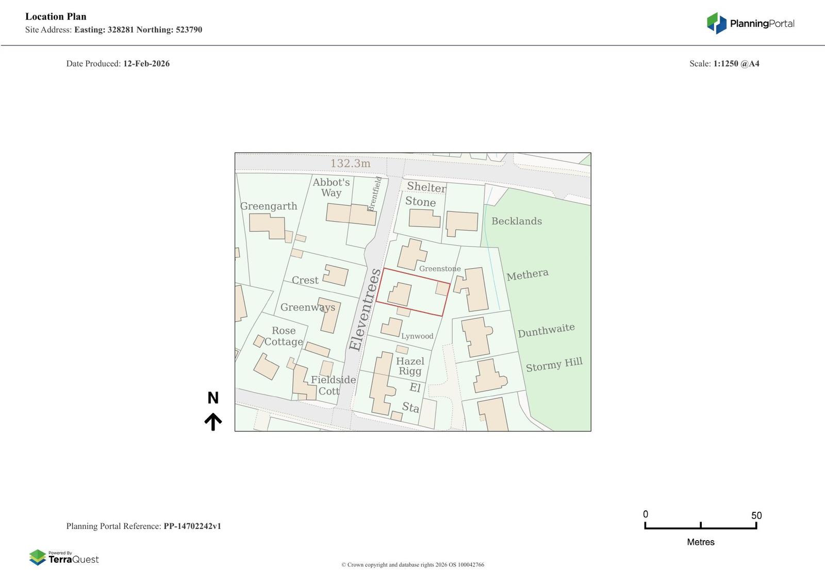Click the 50 mark on the scale bar
Image resolution: width=825 pixels, height=584 pixels.
(756, 515)
